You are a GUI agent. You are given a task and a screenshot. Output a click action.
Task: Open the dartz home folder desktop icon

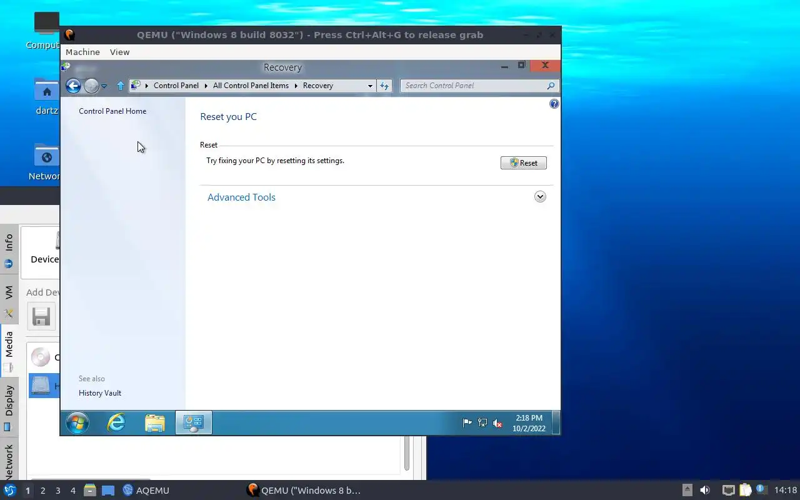pyautogui.click(x=47, y=96)
